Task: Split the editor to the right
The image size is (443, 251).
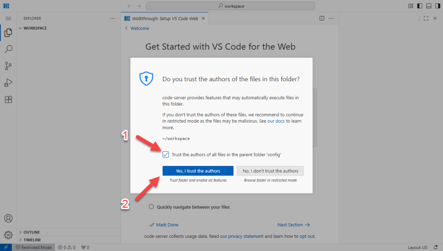Action: [x=322, y=18]
